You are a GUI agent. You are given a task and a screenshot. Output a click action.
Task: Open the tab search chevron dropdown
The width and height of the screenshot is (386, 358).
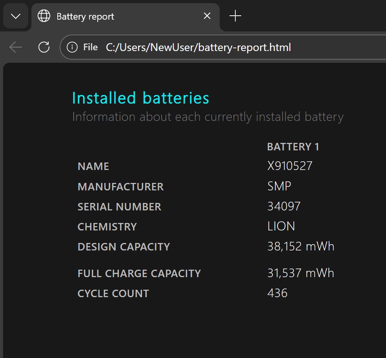click(x=15, y=16)
